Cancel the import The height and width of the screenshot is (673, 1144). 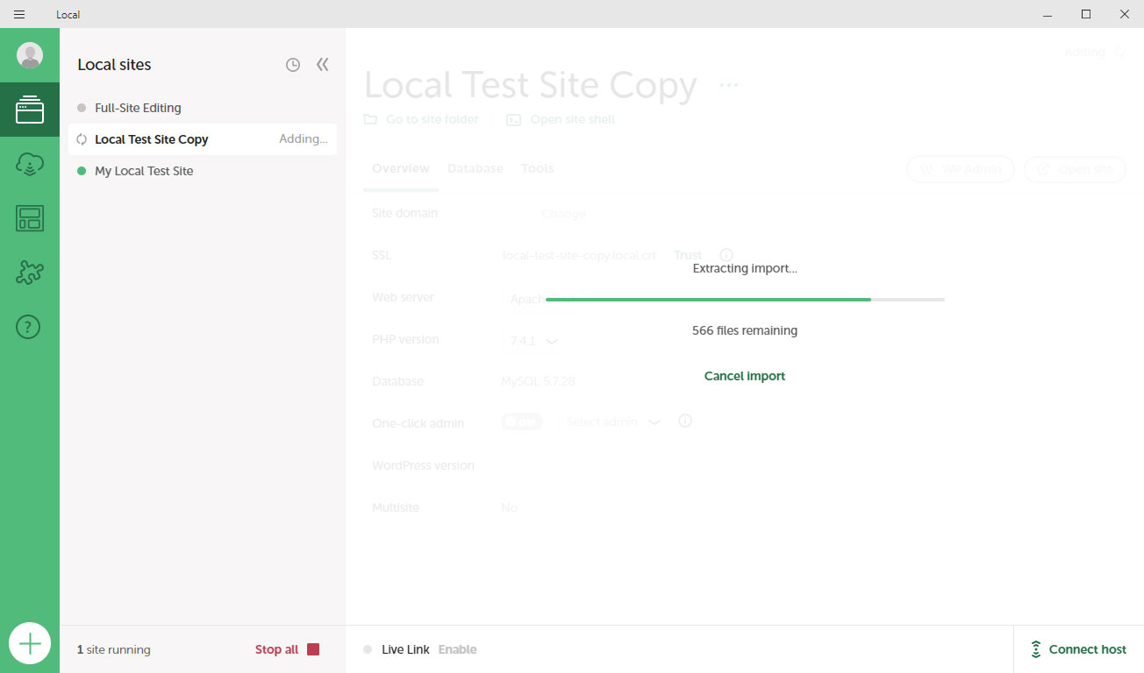tap(745, 376)
